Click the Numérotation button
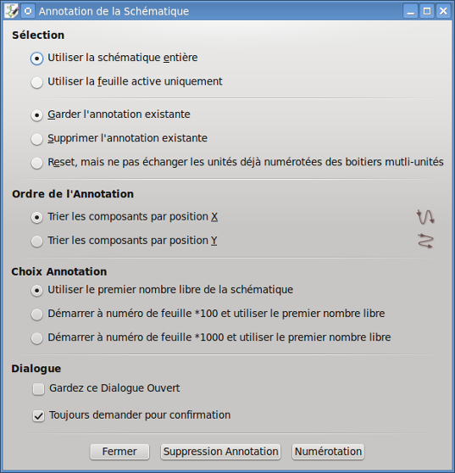 click(x=328, y=452)
